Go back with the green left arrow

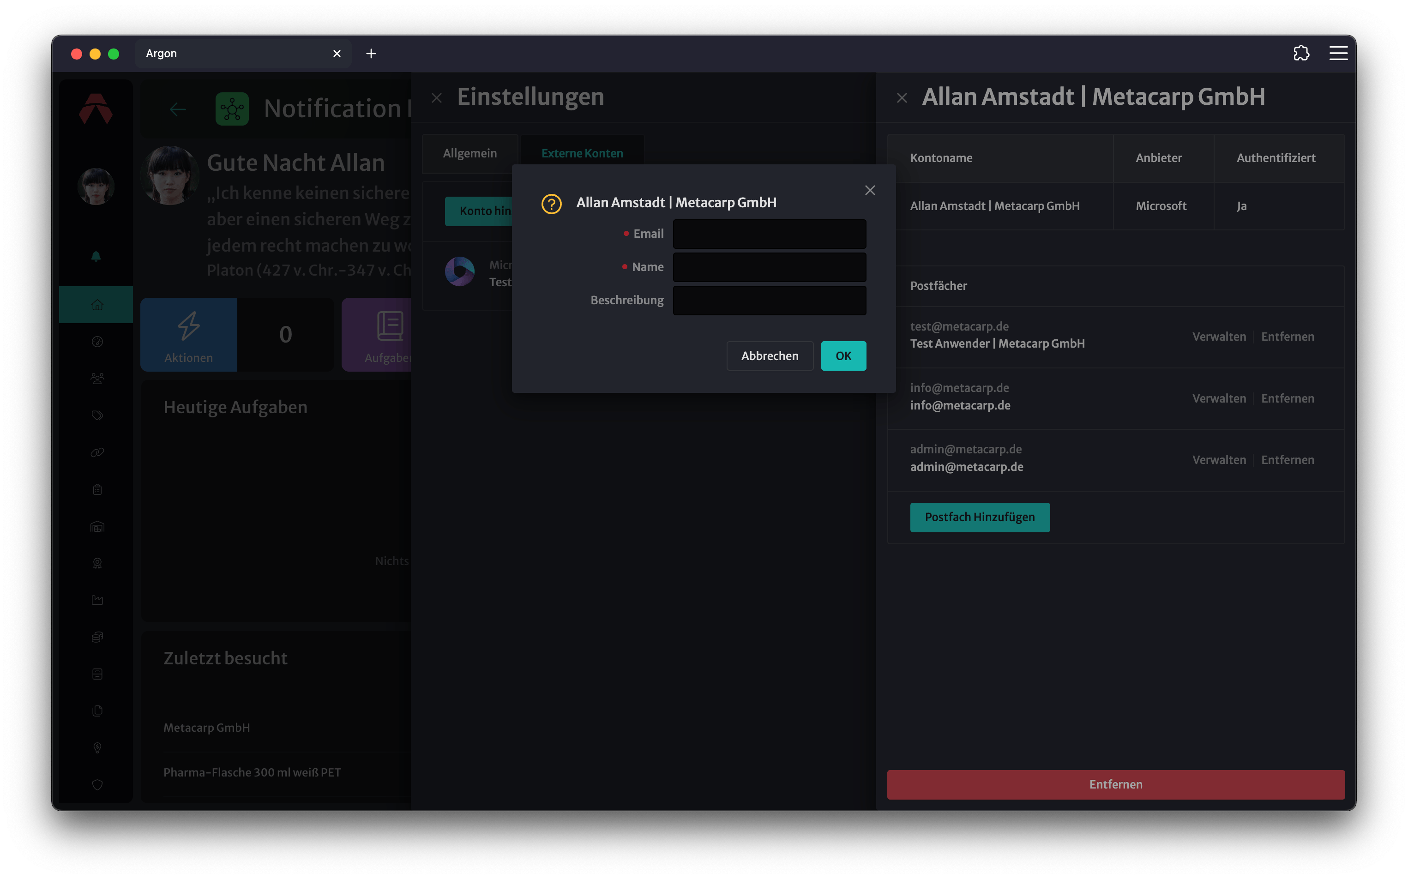(178, 109)
